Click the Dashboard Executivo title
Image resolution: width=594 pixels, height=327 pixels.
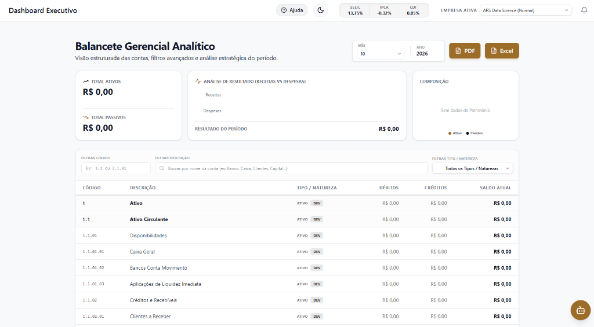coord(43,10)
